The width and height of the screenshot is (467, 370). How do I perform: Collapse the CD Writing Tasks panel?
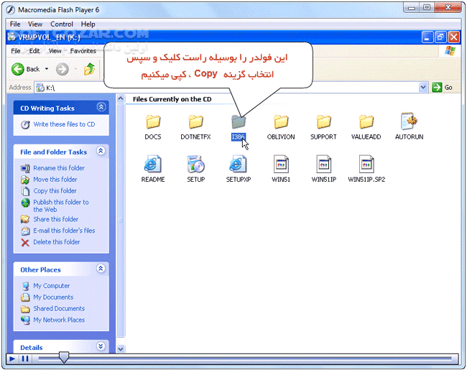tap(101, 107)
